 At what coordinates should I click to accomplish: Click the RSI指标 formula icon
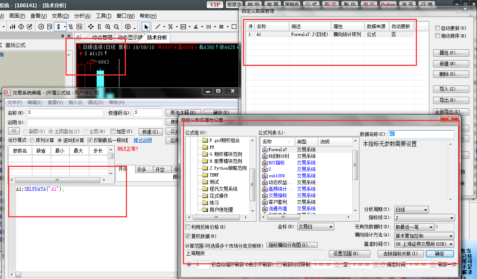pos(264,163)
